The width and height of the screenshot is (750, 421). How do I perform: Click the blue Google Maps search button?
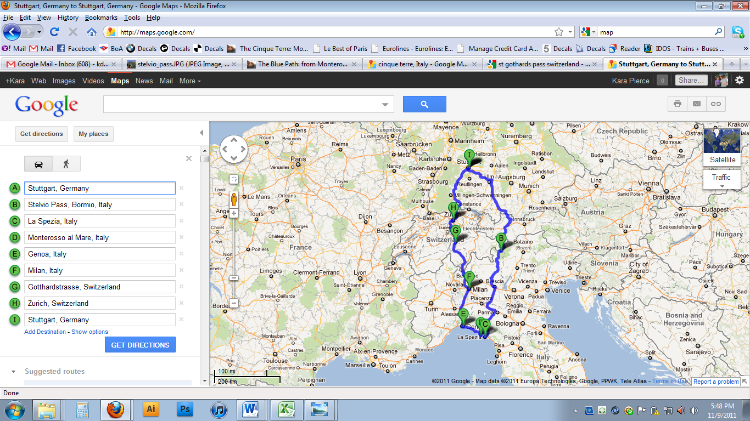click(x=424, y=104)
